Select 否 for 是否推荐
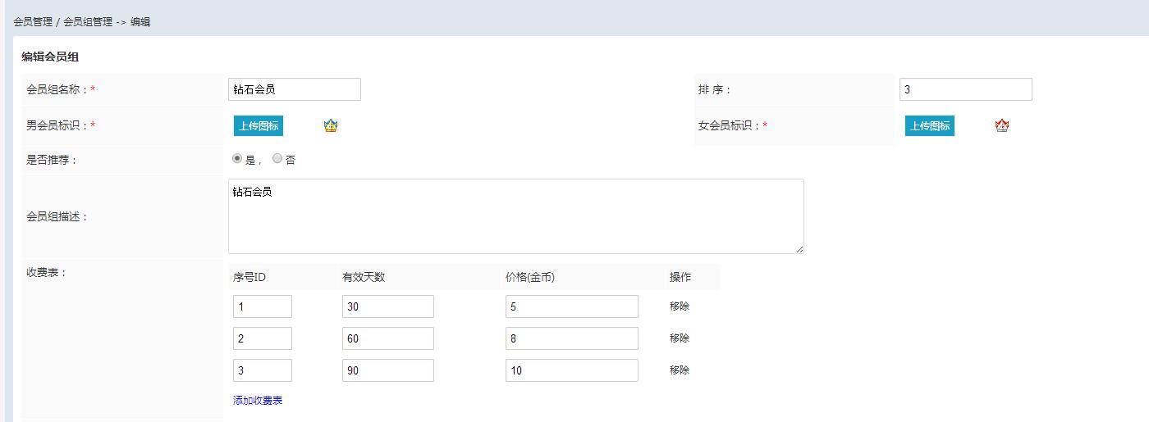This screenshot has height=422, width=1149. click(x=277, y=159)
